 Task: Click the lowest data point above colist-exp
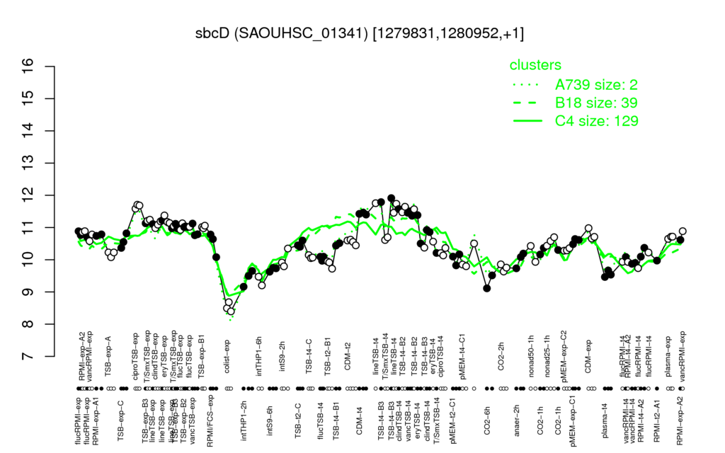231,311
